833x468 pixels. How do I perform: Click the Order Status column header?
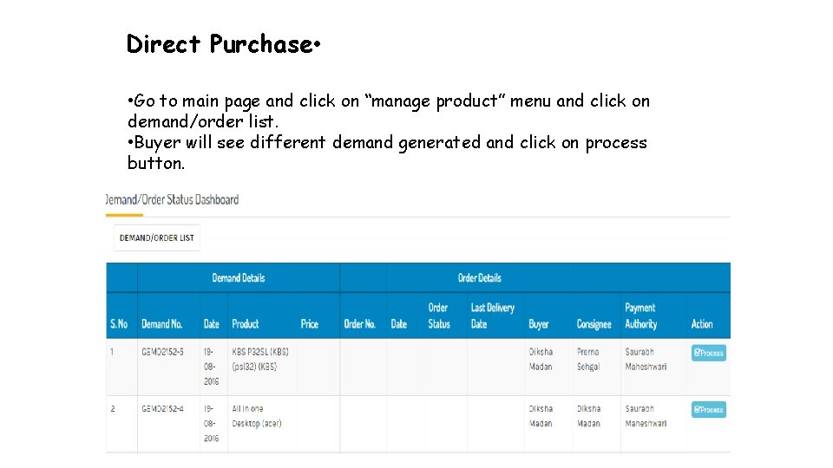439,315
